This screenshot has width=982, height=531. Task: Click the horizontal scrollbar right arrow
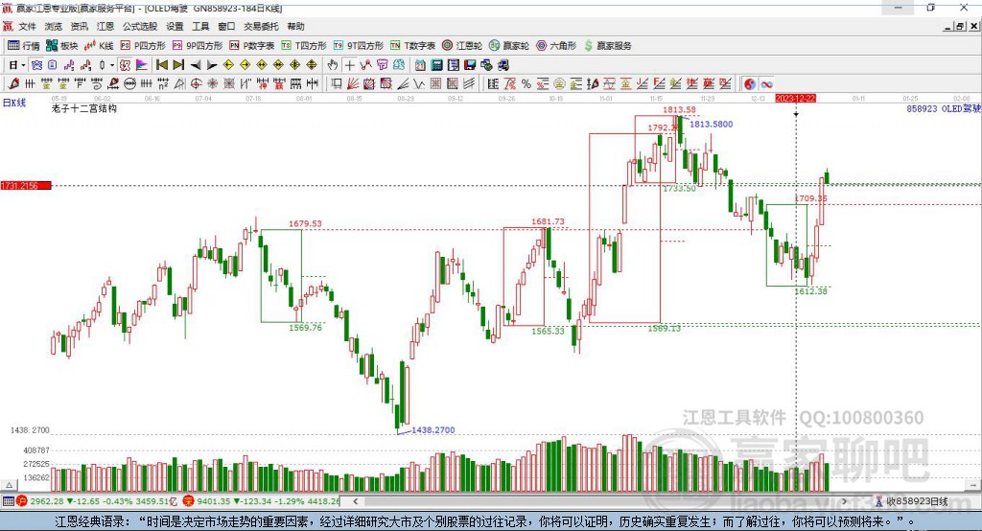tap(844, 501)
